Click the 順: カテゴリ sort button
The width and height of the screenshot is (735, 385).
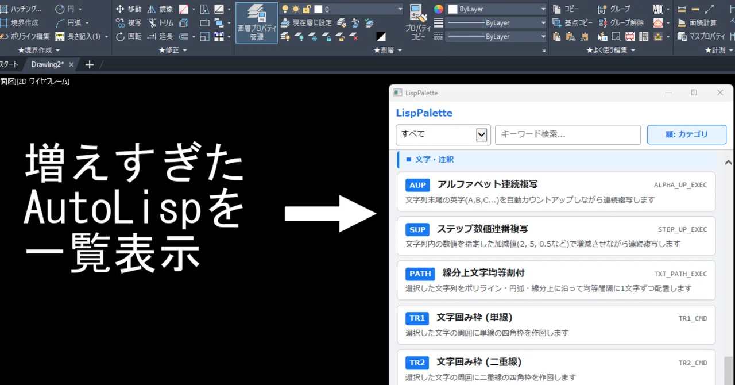(x=687, y=134)
